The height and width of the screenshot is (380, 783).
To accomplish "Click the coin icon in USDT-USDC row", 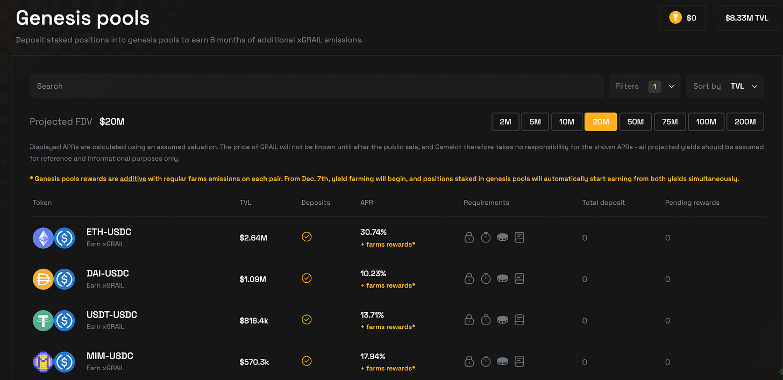I will click(x=502, y=320).
